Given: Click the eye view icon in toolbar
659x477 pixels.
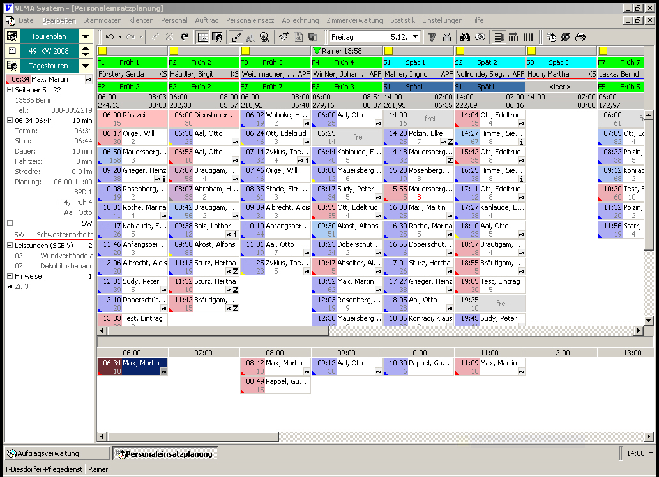Looking at the screenshot, I should [480, 37].
